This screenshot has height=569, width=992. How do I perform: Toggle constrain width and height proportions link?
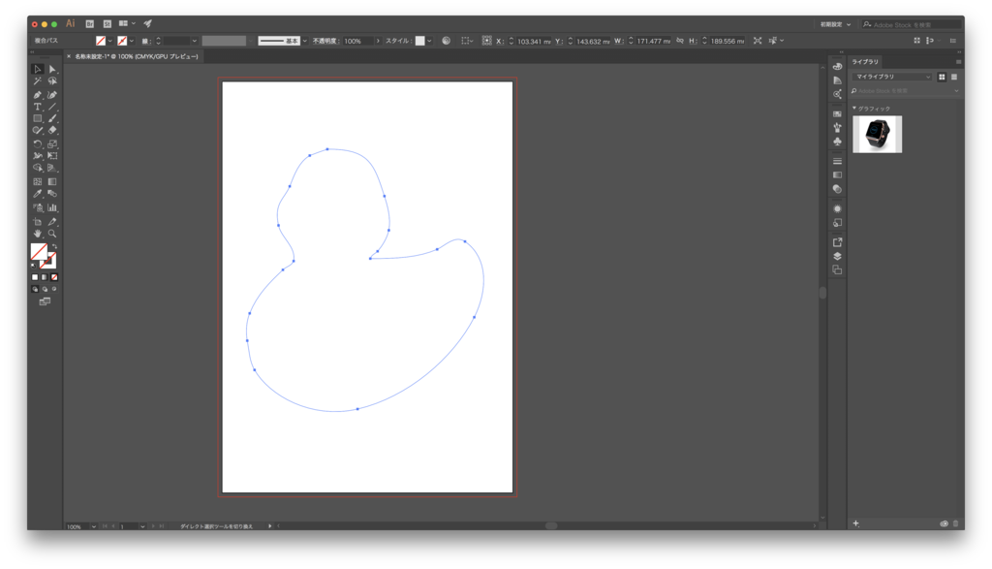tap(680, 41)
